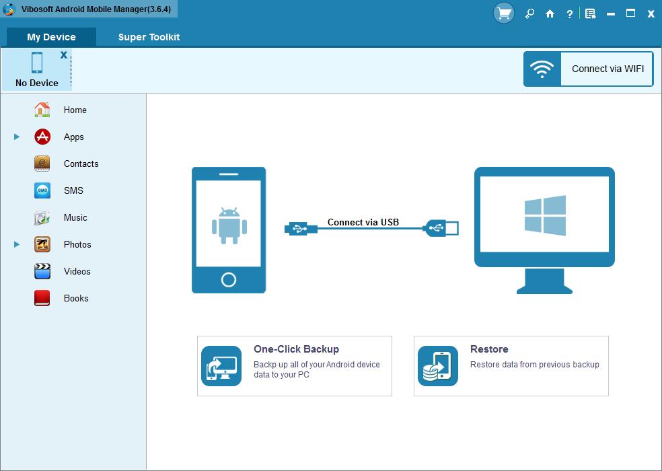Open SMS in the sidebar

[73, 190]
